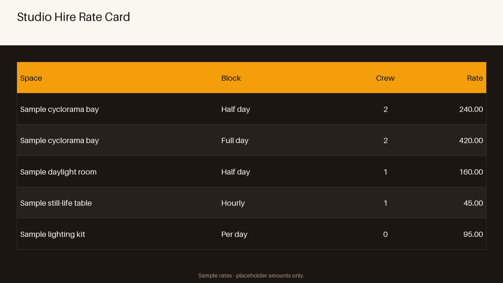Image resolution: width=503 pixels, height=283 pixels.
Task: Click the 45.00 rate value
Action: tap(473, 203)
